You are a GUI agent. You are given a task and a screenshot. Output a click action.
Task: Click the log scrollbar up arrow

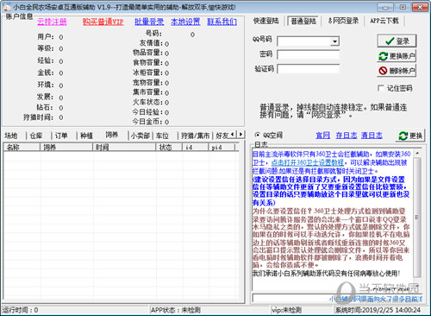[417, 154]
